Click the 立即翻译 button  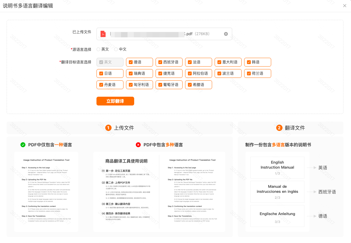click(115, 101)
